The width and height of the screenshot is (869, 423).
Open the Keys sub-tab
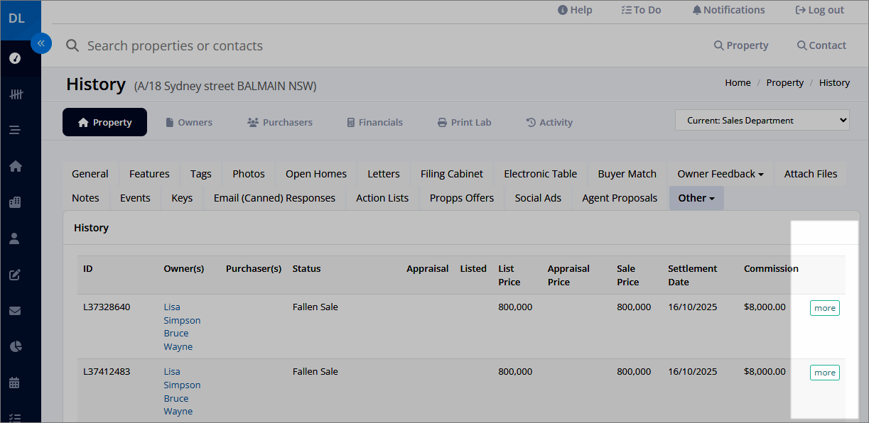(x=182, y=198)
